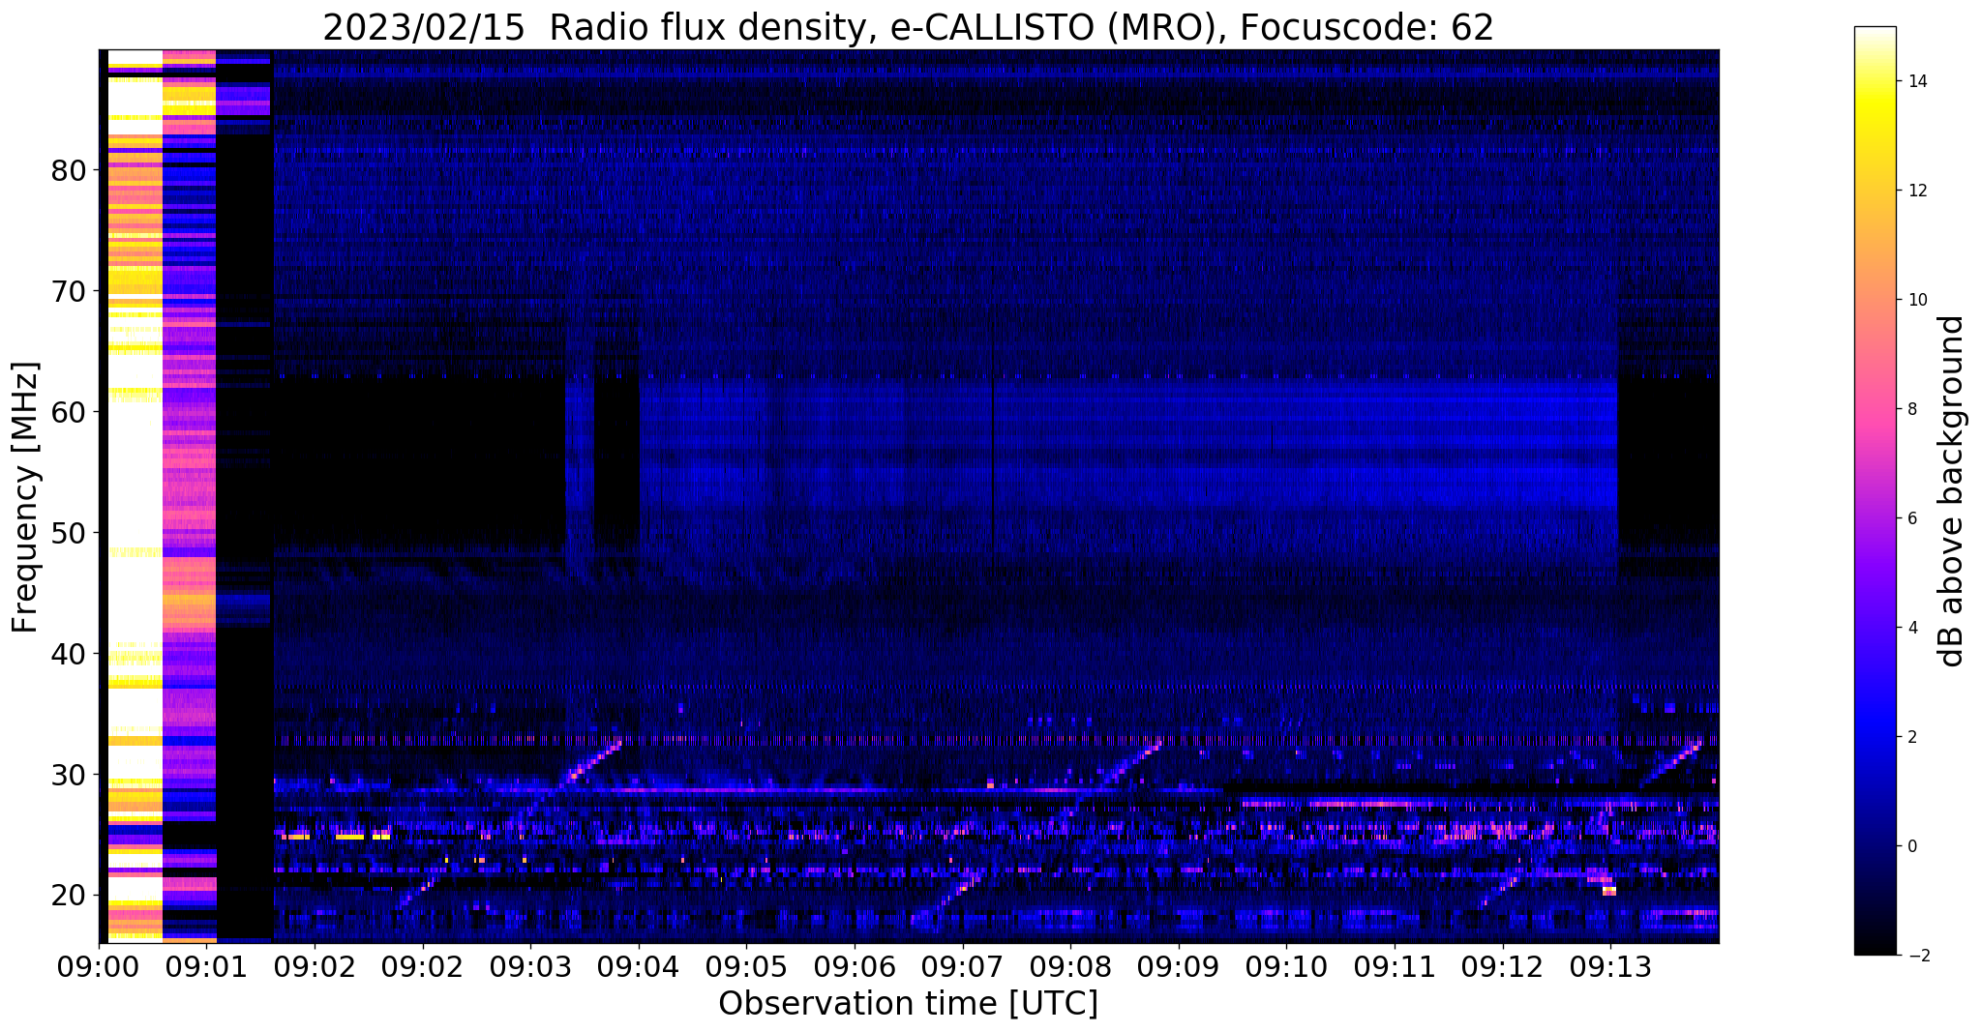Click the 09:05 time tick label
The image size is (1981, 1032).
point(746,967)
